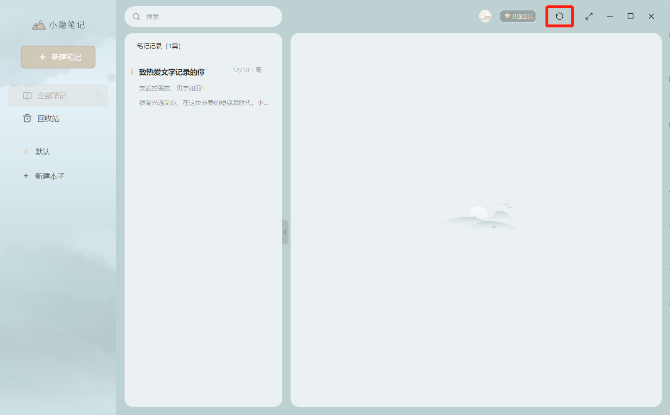Click the 回收站 trash icon

(x=27, y=118)
